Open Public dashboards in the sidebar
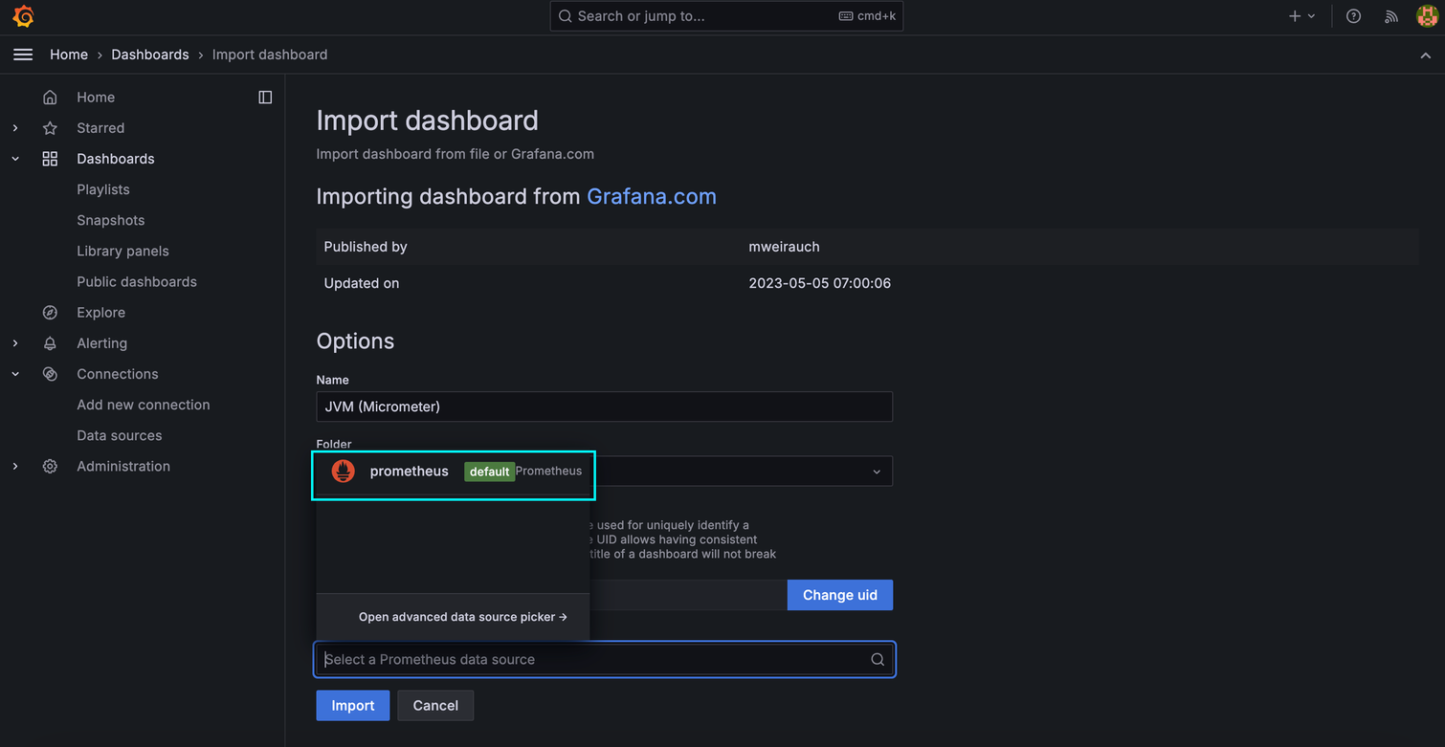The image size is (1445, 747). point(137,281)
